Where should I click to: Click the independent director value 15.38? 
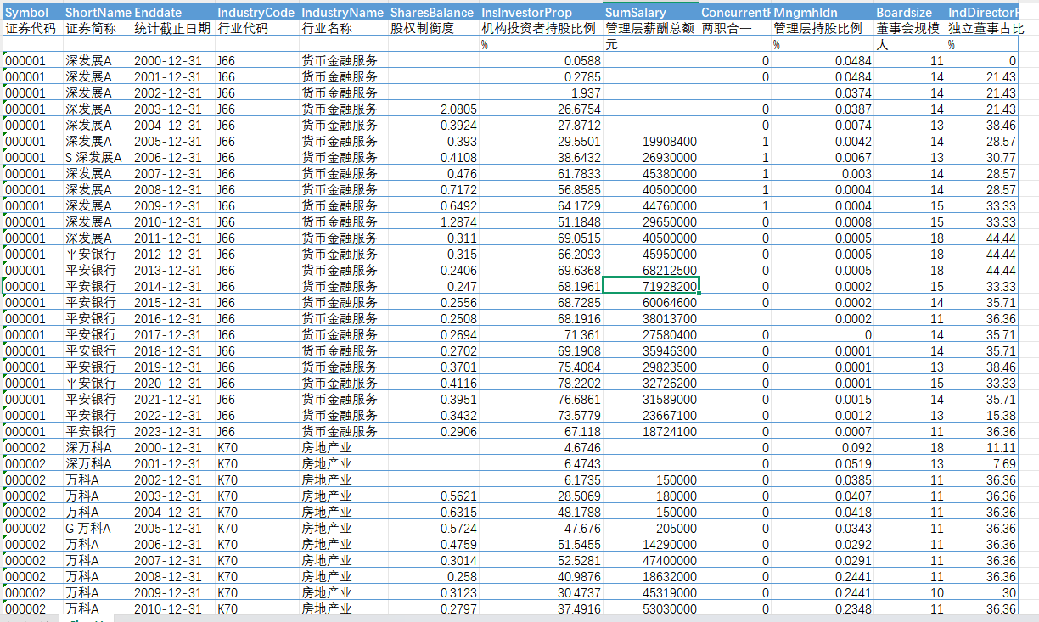click(x=982, y=415)
